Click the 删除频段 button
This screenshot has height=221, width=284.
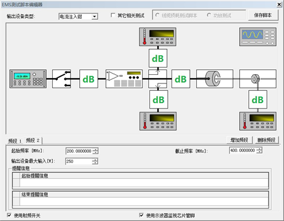click(266, 140)
